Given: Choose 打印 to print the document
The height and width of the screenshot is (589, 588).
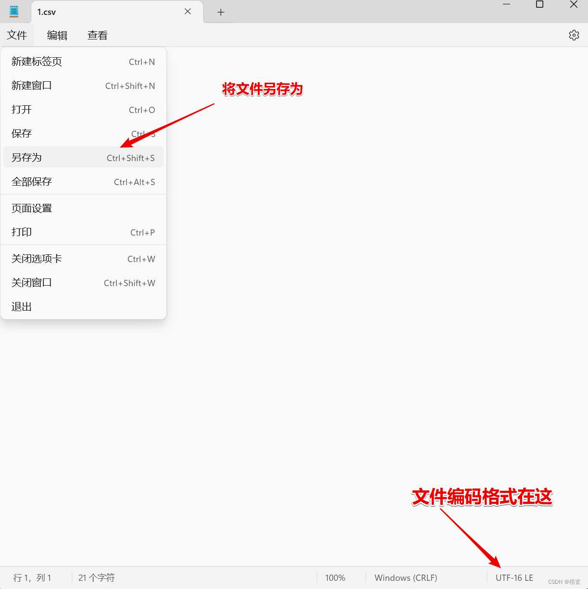Looking at the screenshot, I should click(21, 232).
